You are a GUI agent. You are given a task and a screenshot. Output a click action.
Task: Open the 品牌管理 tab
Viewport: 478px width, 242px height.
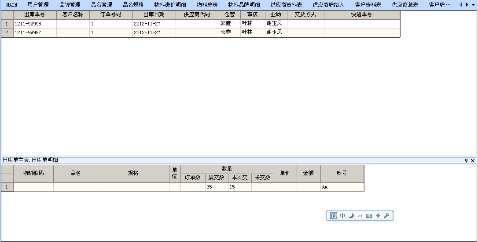coord(70,4)
